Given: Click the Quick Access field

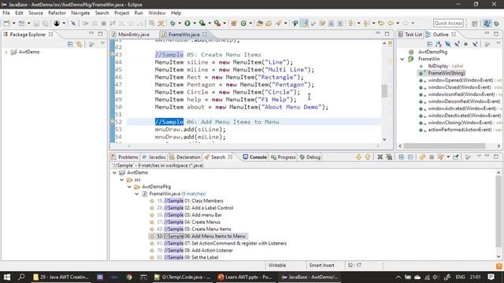Looking at the screenshot, I should [x=448, y=23].
